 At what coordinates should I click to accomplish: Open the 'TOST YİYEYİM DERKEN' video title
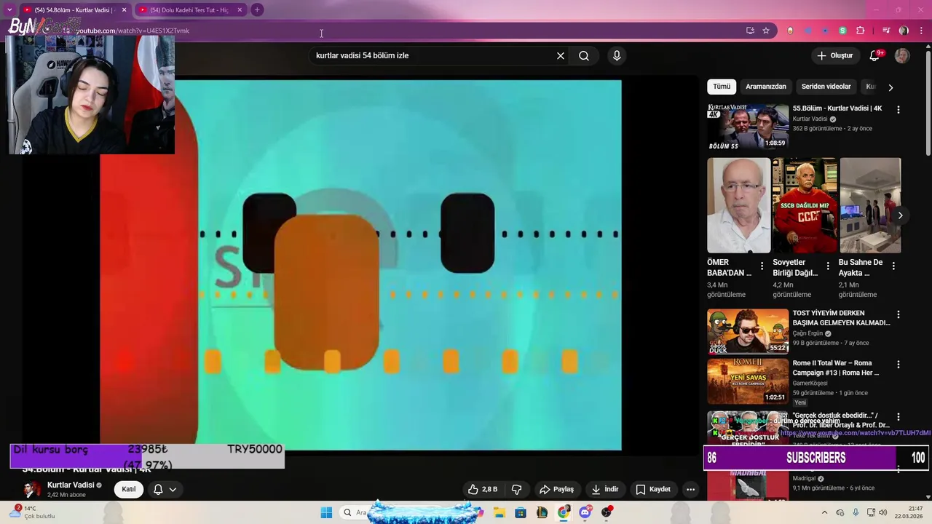pyautogui.click(x=841, y=318)
